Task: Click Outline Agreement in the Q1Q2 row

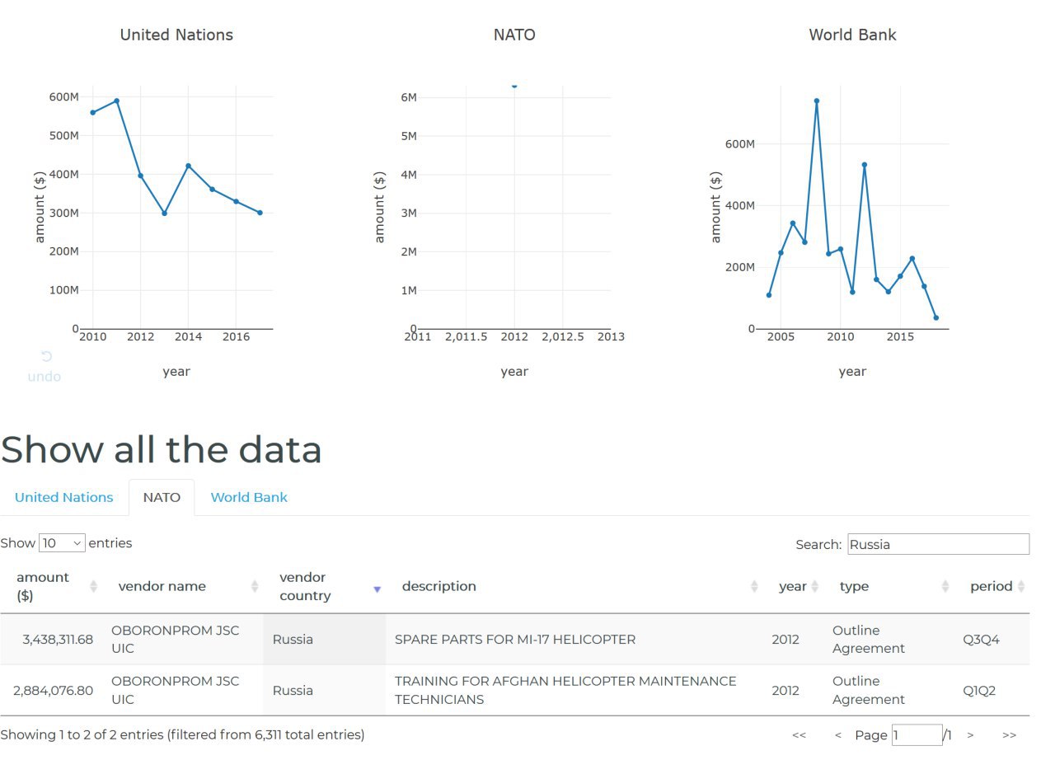Action: click(x=869, y=690)
